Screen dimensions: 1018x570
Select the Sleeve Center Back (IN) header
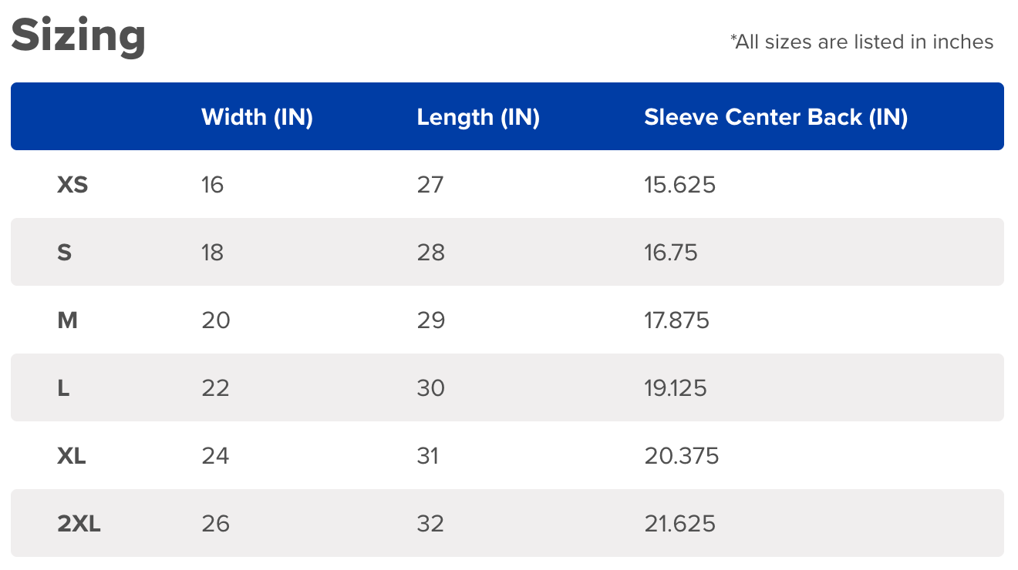[x=776, y=117]
